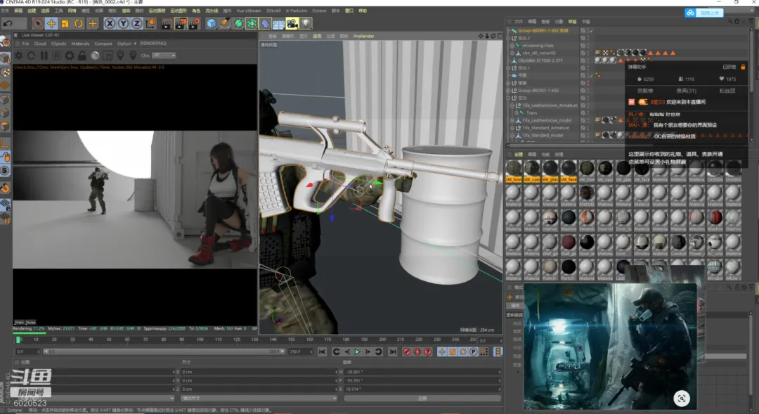The width and height of the screenshot is (759, 414).
Task: Click the apply button in coordinates panel
Action: (422, 399)
